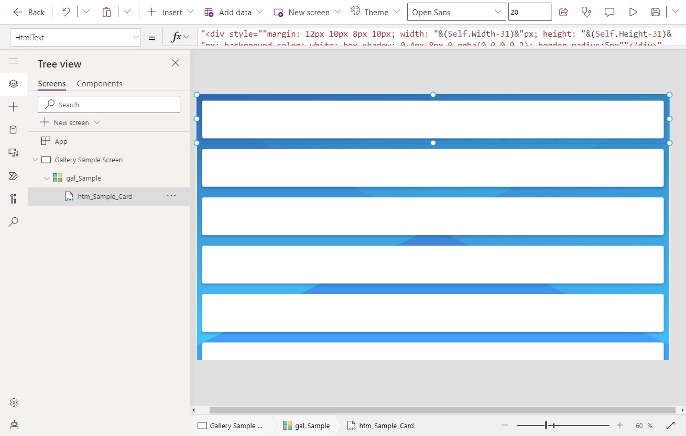Collapse the gal_Sample tree node
686x436 pixels.
(x=47, y=178)
